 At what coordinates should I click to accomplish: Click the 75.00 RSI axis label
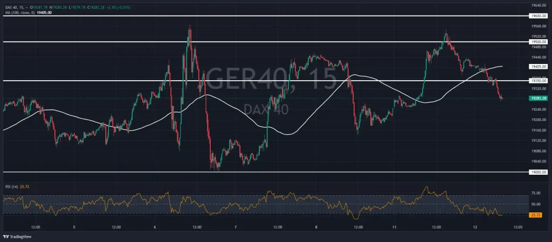pyautogui.click(x=536, y=193)
